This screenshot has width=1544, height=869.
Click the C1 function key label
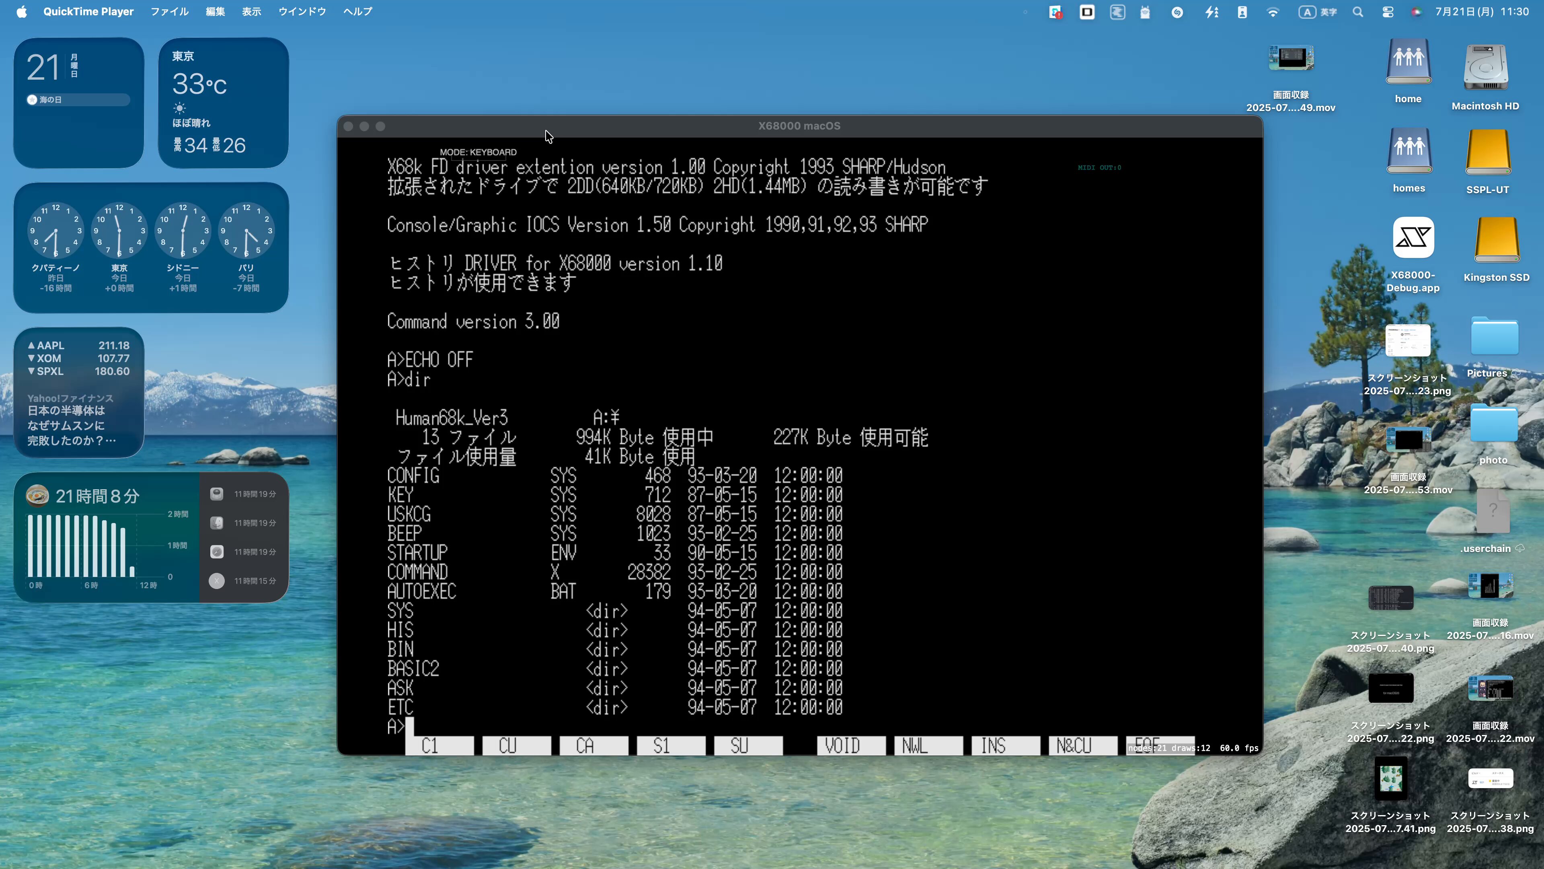click(439, 746)
